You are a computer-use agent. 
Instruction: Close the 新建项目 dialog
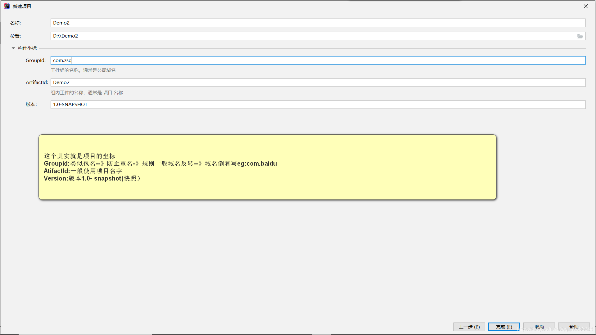(585, 6)
